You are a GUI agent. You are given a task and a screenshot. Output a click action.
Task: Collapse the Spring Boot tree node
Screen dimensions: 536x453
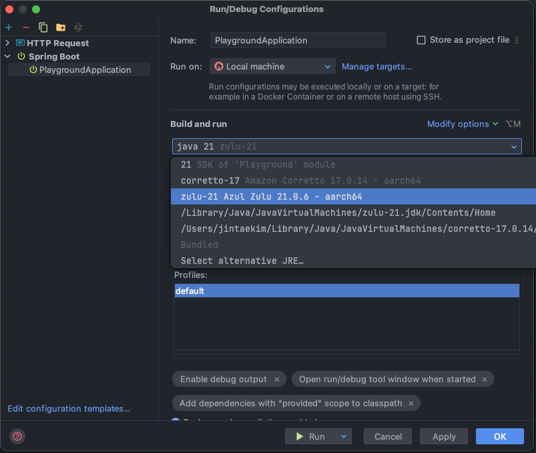[x=7, y=56]
